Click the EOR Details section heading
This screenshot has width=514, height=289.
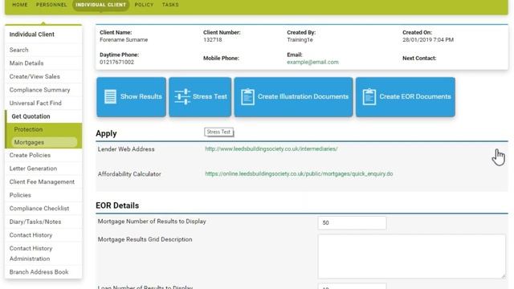click(x=117, y=206)
